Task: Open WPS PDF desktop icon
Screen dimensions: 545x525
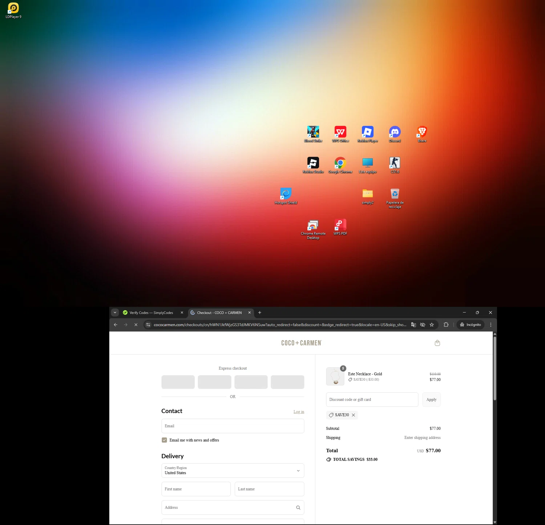Action: click(x=340, y=227)
